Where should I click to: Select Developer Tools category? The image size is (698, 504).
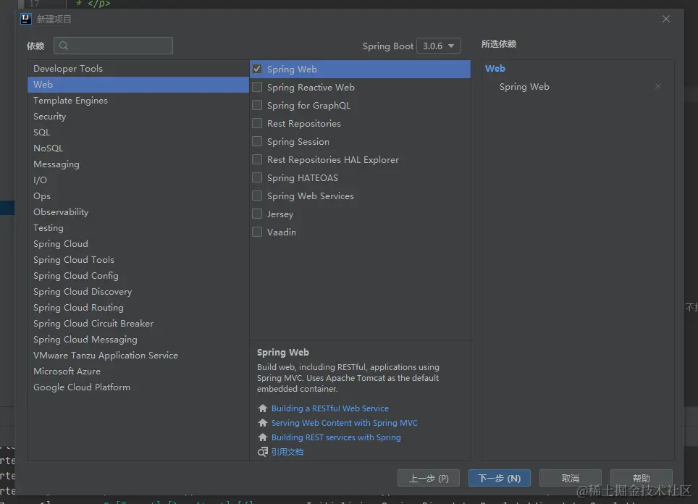pyautogui.click(x=138, y=69)
